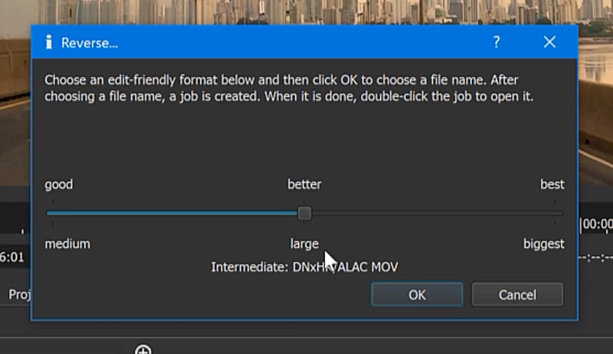This screenshot has width=613, height=354.
Task: Cancel the Reverse dialog
Action: [x=517, y=295]
